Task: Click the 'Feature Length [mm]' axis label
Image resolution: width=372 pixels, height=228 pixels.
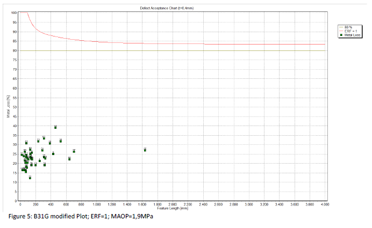Action: click(x=173, y=208)
